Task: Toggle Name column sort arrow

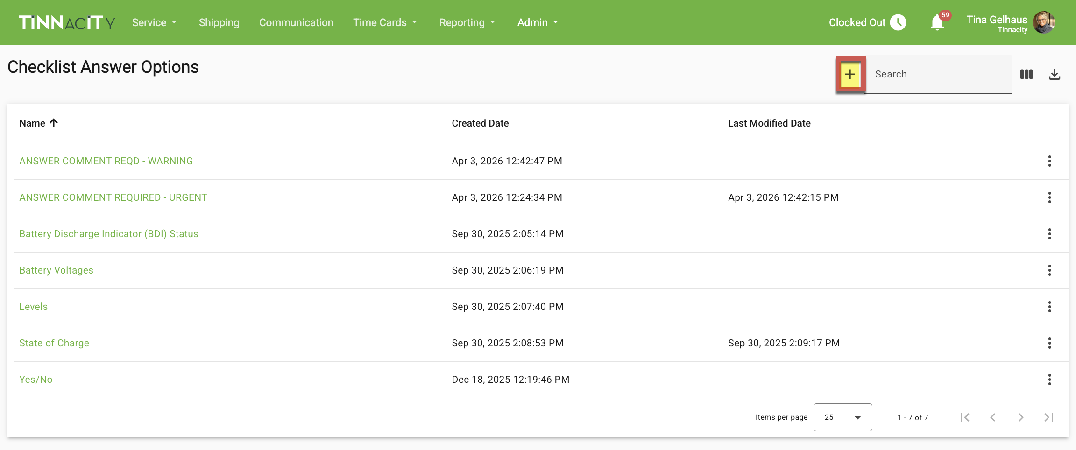Action: [x=54, y=123]
